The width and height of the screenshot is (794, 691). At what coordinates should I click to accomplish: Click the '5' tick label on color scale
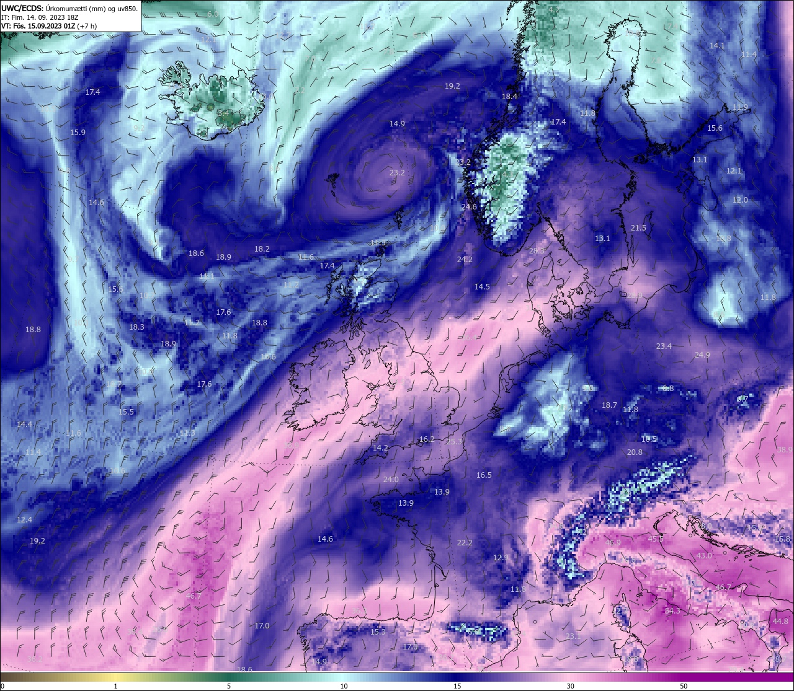tap(229, 686)
